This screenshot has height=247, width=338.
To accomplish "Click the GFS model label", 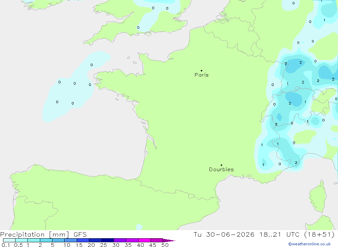I will pos(80,235).
